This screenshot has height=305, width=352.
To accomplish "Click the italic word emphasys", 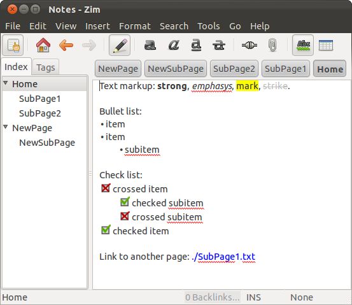I will click(x=212, y=86).
